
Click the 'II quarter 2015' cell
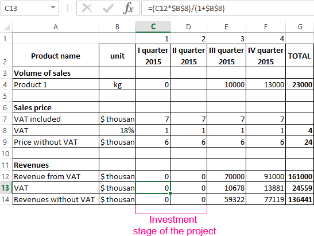pyautogui.click(x=188, y=56)
